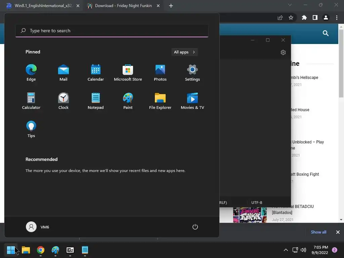Image resolution: width=344 pixels, height=258 pixels.
Task: Switch to Notepad on the taskbar
Action: (x=85, y=250)
